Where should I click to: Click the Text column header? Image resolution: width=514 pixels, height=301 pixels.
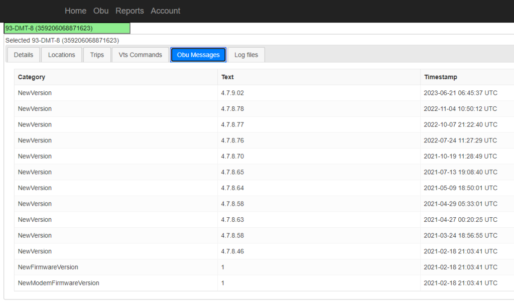[x=227, y=77]
